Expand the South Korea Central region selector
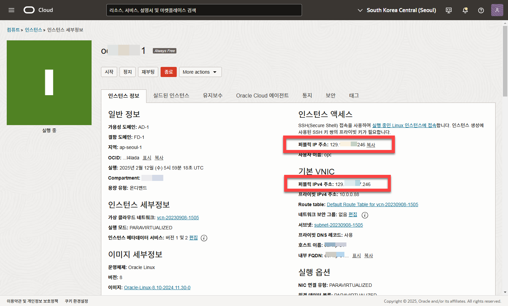The width and height of the screenshot is (508, 306). (x=397, y=10)
